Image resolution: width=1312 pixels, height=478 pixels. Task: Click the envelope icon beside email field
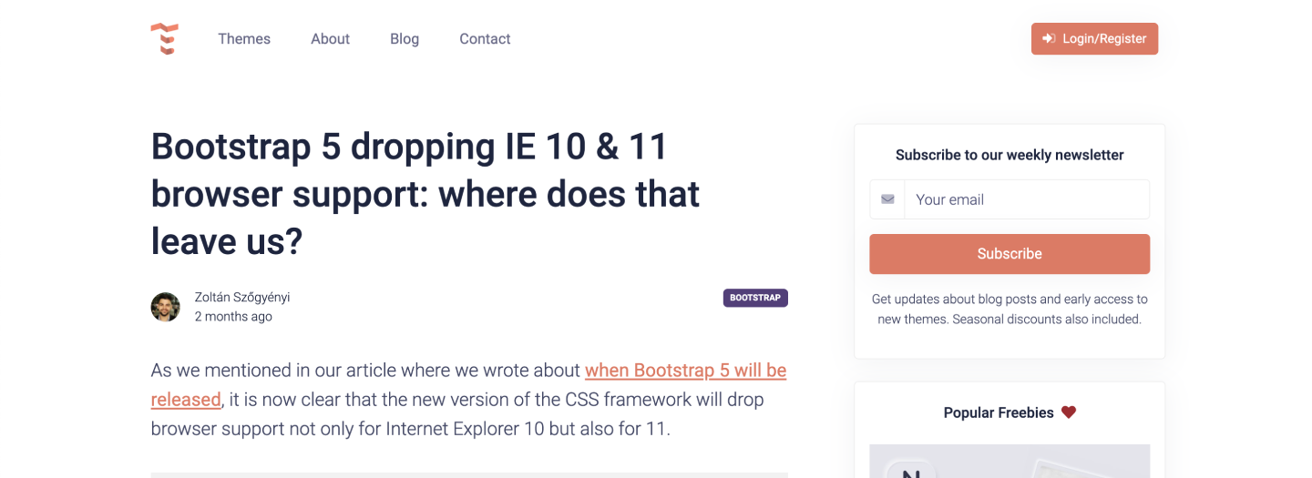coord(887,199)
